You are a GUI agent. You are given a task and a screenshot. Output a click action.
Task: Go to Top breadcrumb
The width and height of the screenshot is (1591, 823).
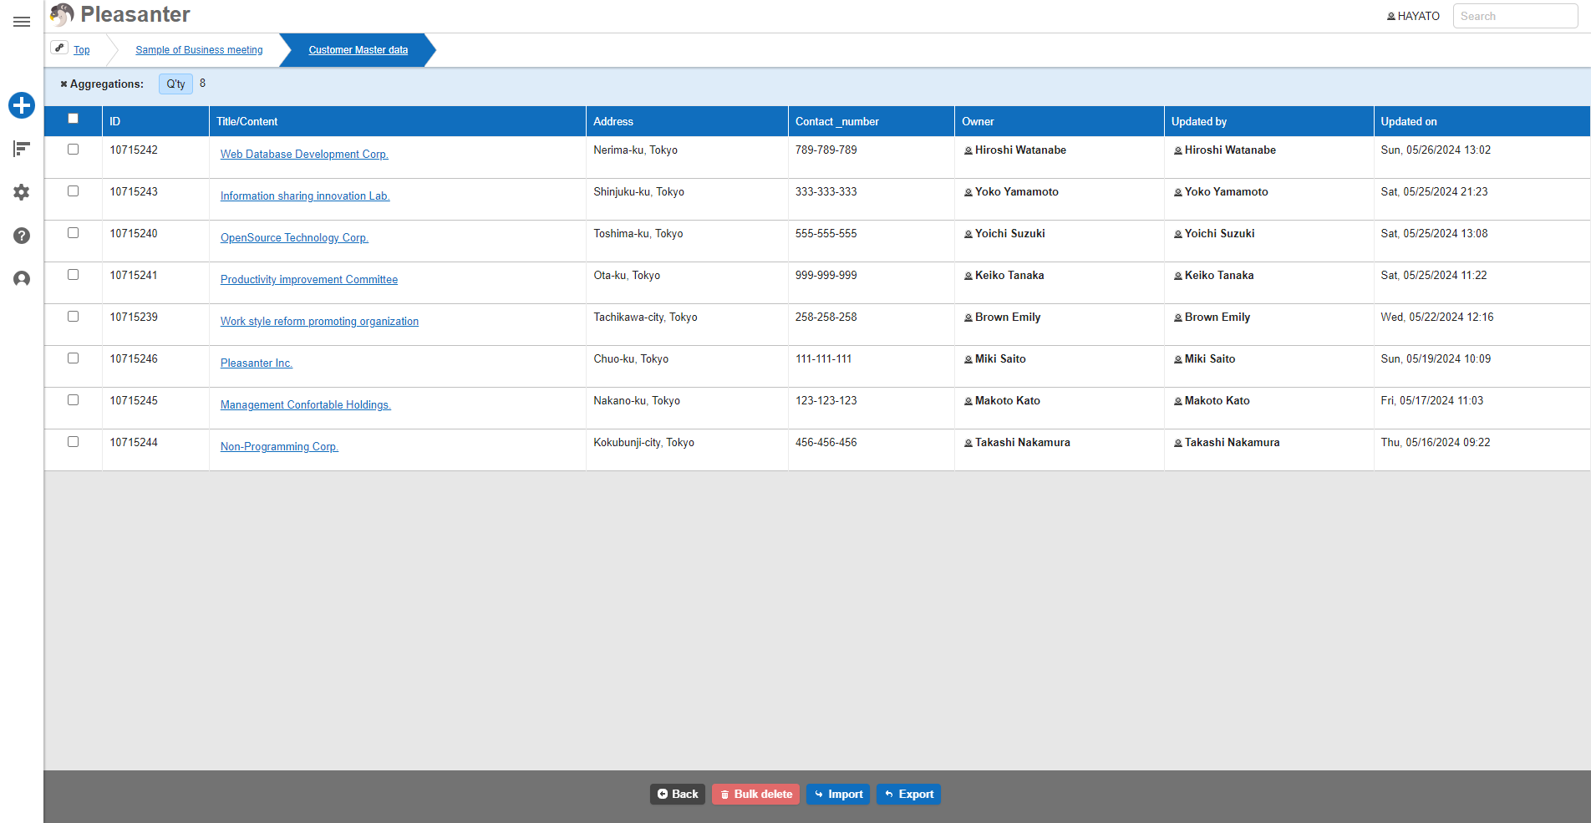click(82, 50)
